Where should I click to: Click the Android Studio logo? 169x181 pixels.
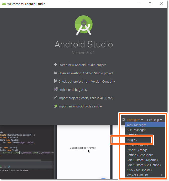click(x=84, y=25)
